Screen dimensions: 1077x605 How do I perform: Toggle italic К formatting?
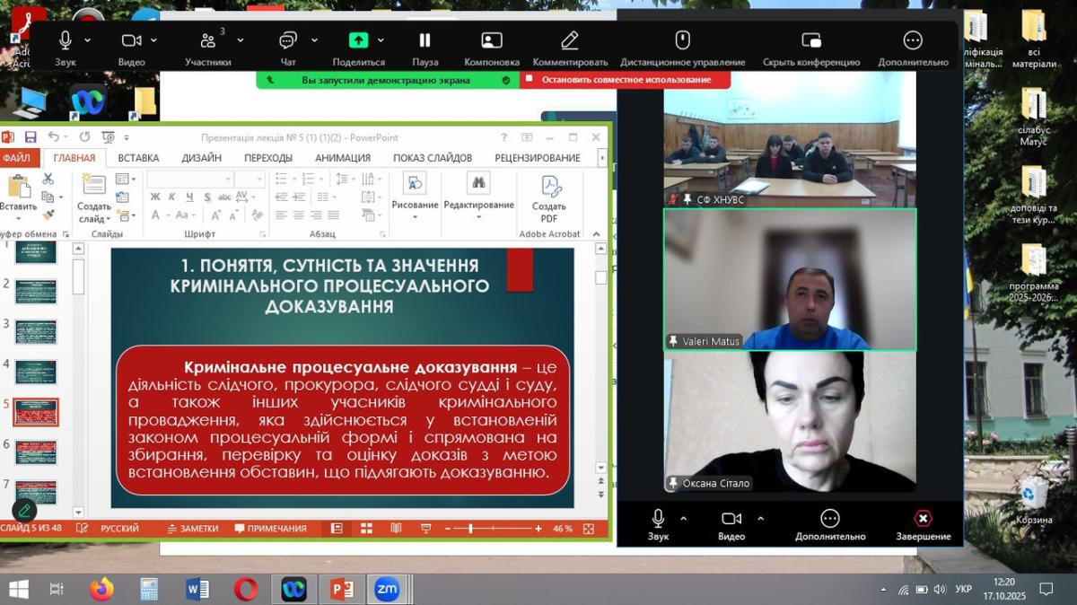point(173,197)
